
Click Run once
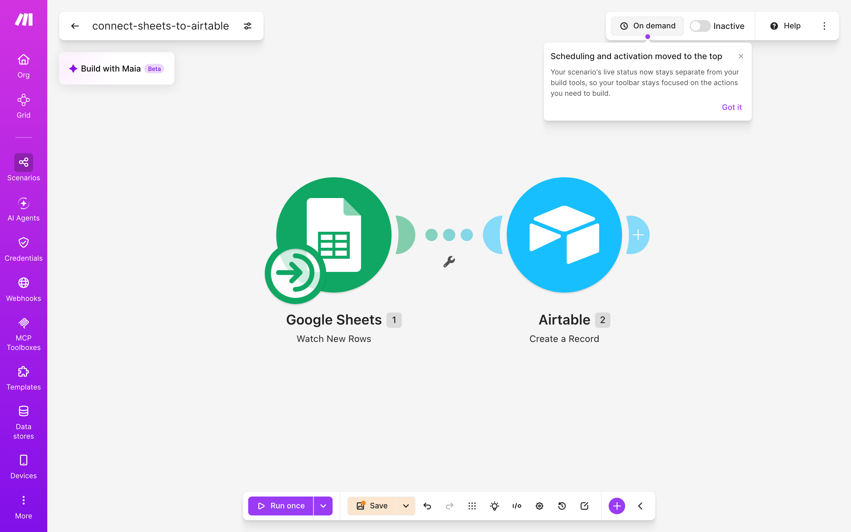[x=281, y=506]
